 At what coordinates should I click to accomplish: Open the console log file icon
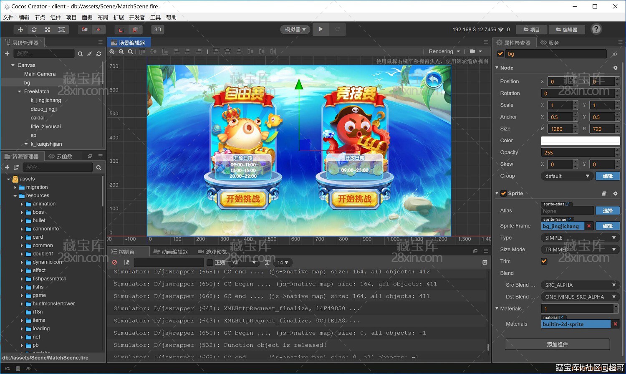[x=127, y=263]
